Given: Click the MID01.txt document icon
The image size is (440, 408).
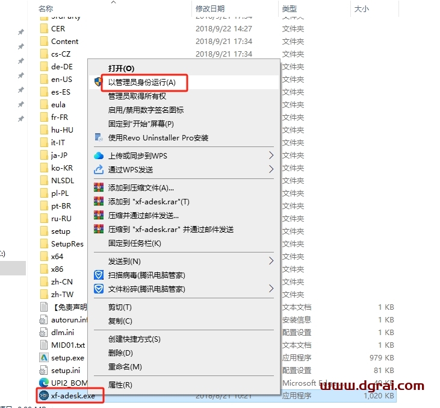Looking at the screenshot, I should [44, 345].
